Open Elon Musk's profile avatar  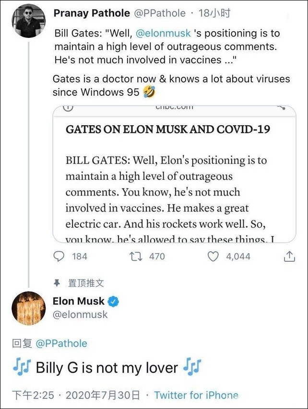[29, 308]
